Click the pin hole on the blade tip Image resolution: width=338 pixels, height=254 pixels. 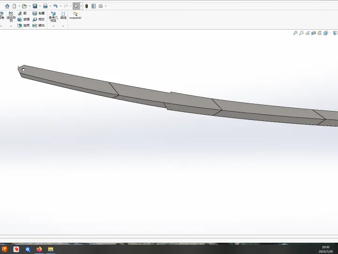click(23, 70)
